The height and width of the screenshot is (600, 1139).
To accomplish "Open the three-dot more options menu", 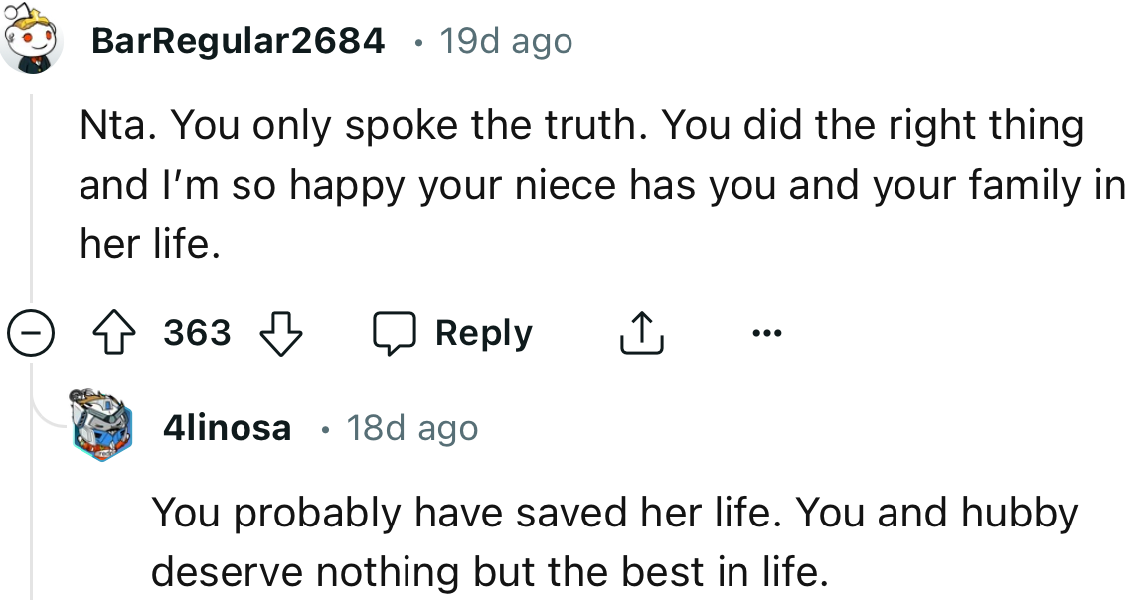I will coord(766,333).
